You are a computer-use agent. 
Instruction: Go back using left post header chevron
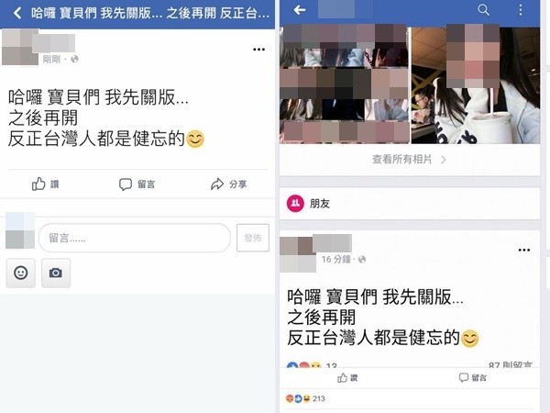[16, 14]
